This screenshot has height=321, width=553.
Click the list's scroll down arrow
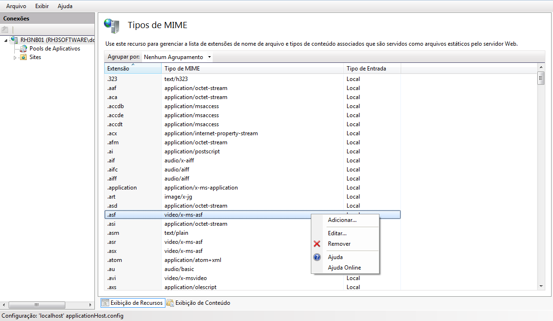point(541,286)
